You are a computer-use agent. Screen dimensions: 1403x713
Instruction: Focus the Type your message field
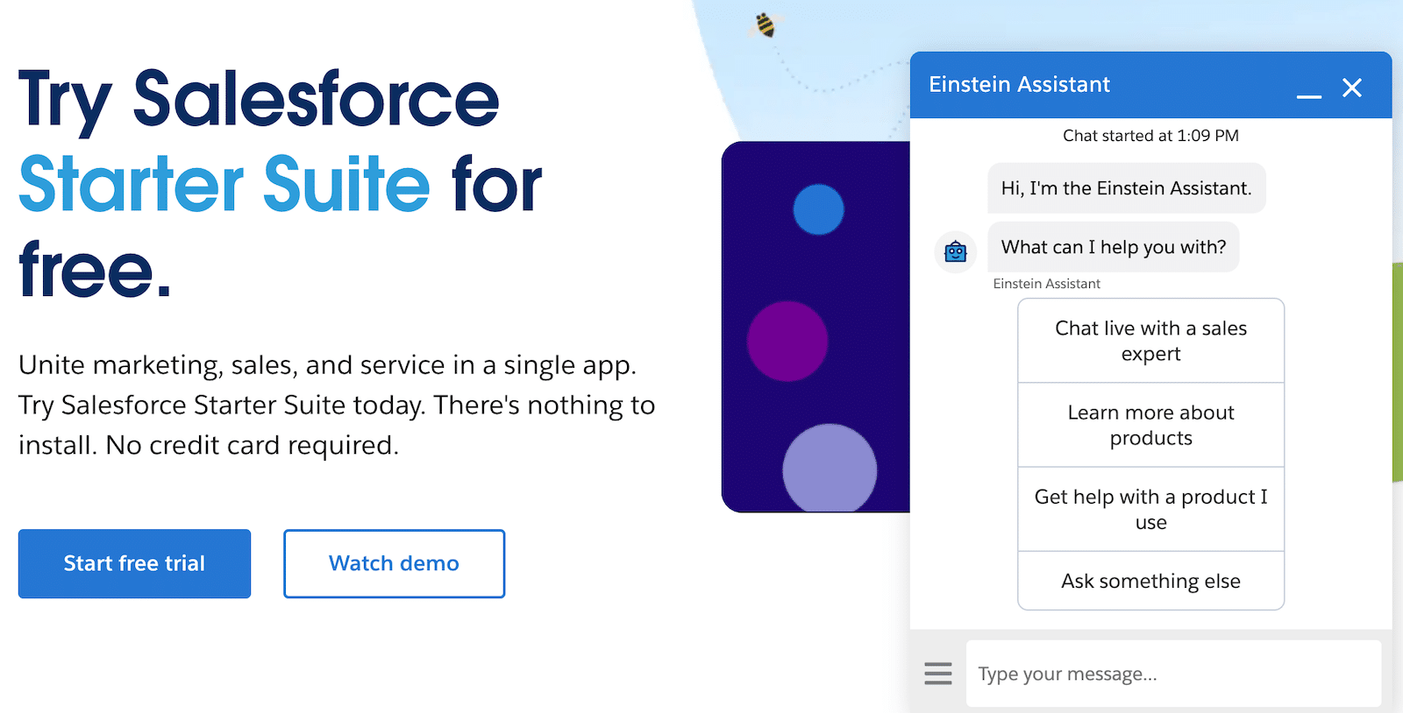click(1173, 674)
